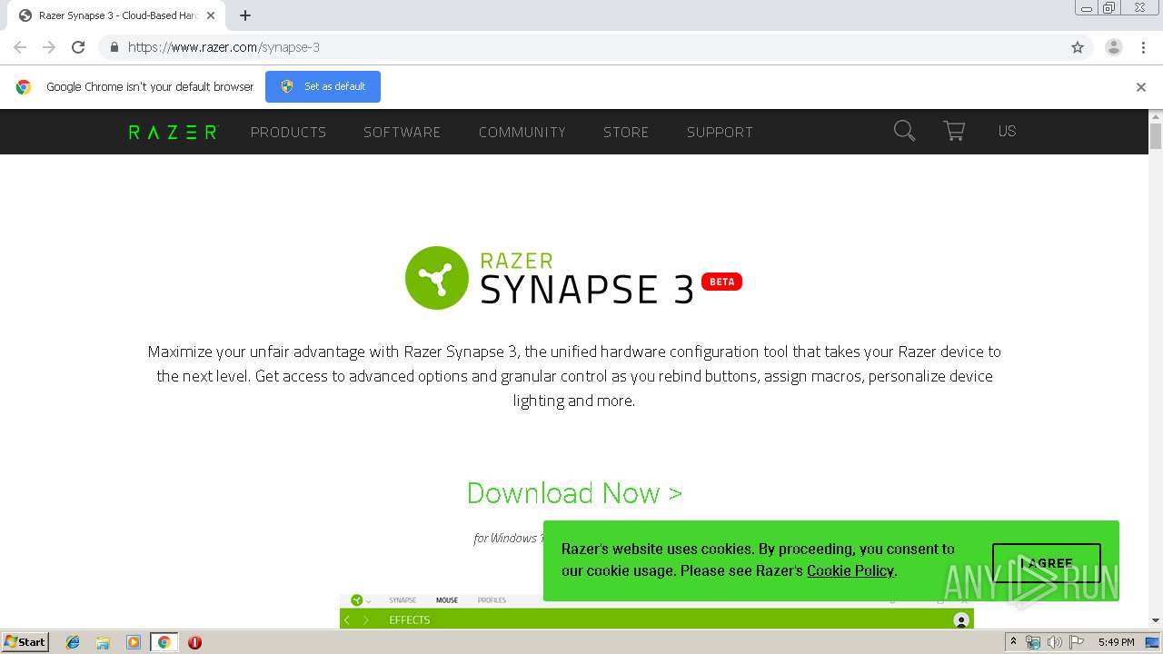Click the Razer logo

coord(173,132)
